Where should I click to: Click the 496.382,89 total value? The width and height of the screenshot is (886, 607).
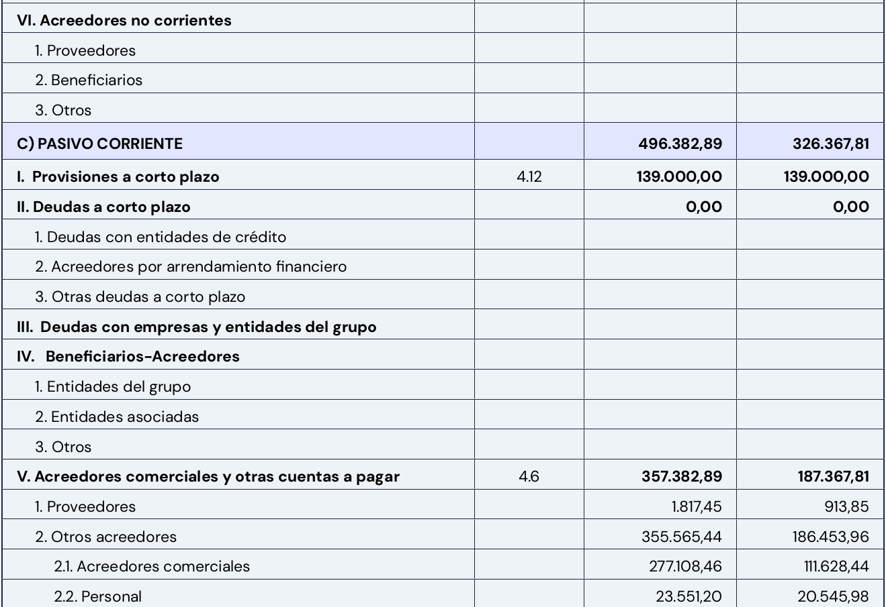click(680, 144)
